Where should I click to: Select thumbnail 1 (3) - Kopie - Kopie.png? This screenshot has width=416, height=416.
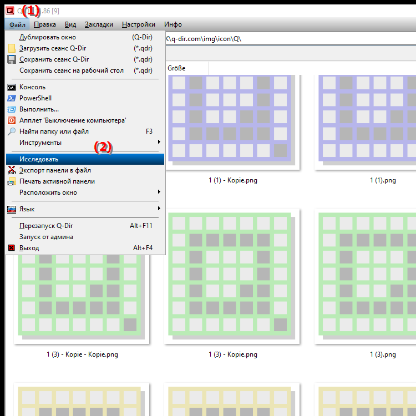82,299
